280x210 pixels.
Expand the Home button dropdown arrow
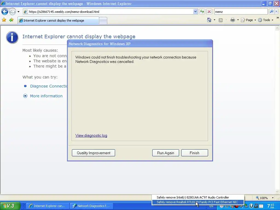click(214, 20)
